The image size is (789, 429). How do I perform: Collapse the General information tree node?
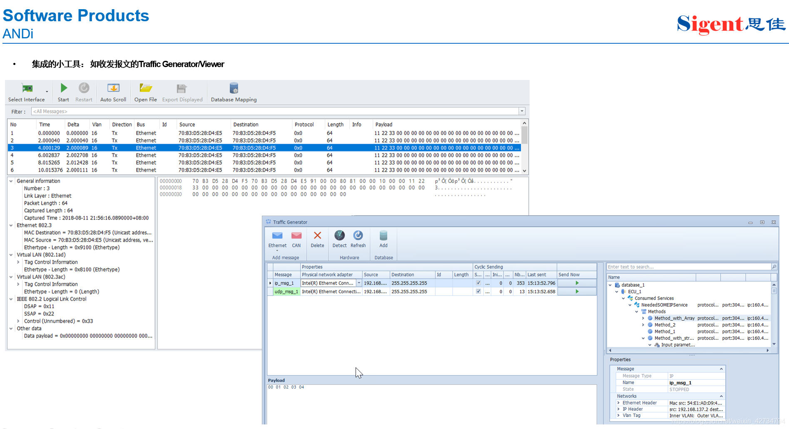click(x=11, y=181)
